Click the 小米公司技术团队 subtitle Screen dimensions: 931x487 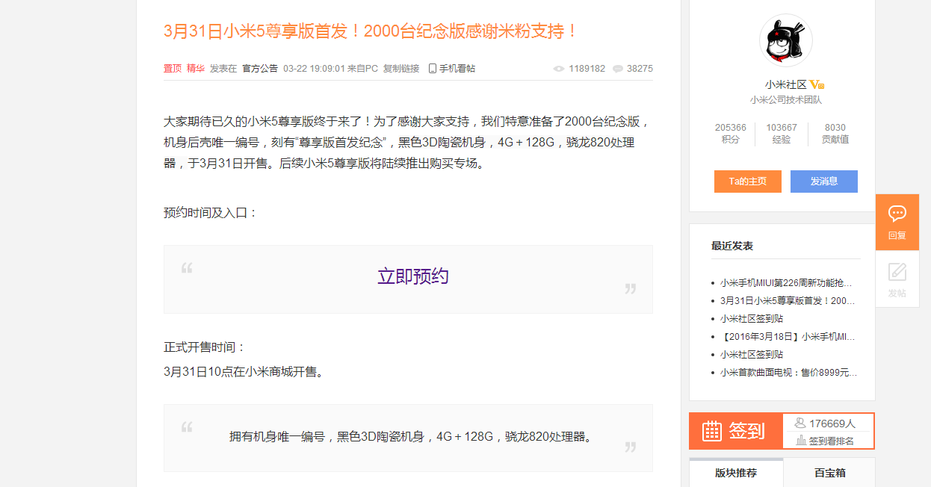[x=786, y=100]
